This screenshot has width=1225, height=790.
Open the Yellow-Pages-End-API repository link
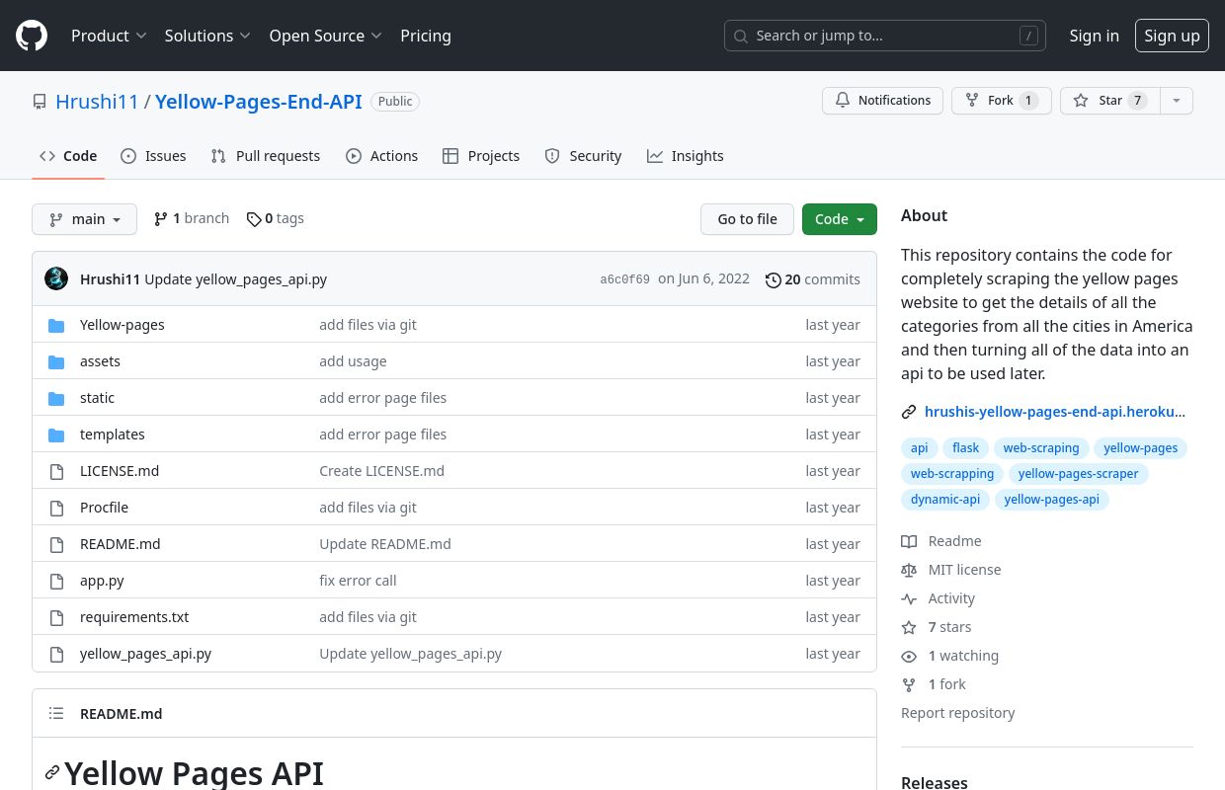[x=259, y=101]
